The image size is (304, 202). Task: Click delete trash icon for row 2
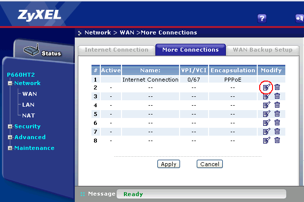coord(277,87)
